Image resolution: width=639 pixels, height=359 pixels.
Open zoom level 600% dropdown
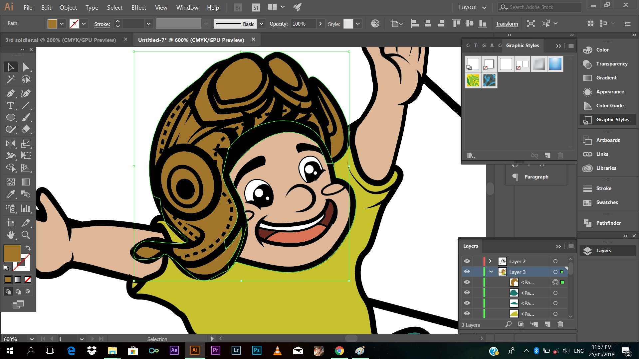[x=32, y=339]
